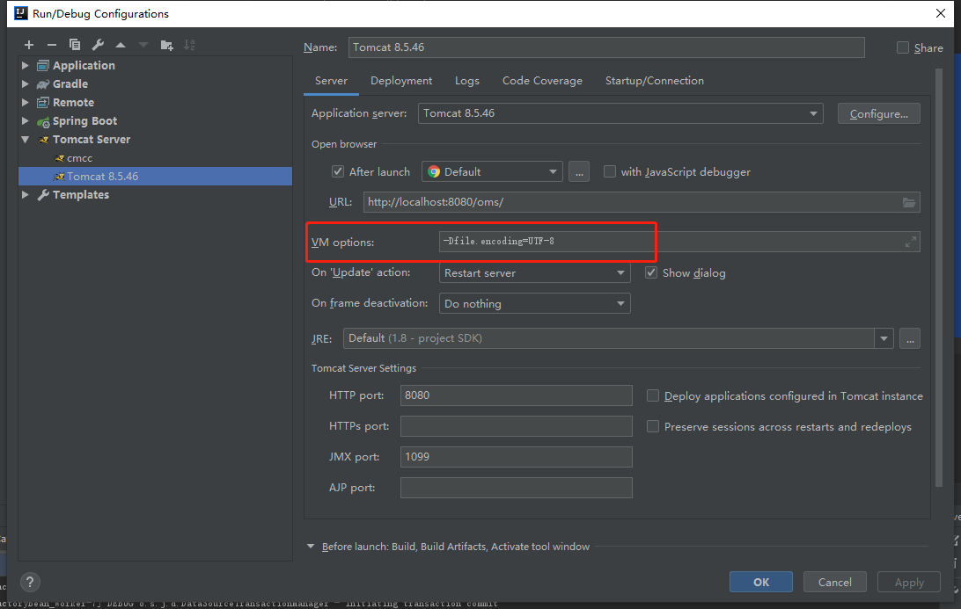The height and width of the screenshot is (609, 961).
Task: Enable Deploy applications configured in Tomcat instance
Action: tap(653, 396)
